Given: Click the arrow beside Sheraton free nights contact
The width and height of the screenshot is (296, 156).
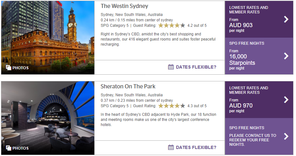Looking at the screenshot, I should [x=286, y=136].
